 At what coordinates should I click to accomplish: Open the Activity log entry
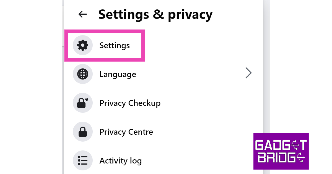pyautogui.click(x=120, y=161)
